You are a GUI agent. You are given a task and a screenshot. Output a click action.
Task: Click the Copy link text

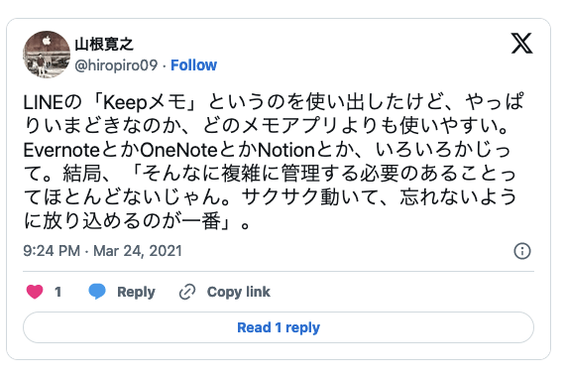tap(239, 292)
